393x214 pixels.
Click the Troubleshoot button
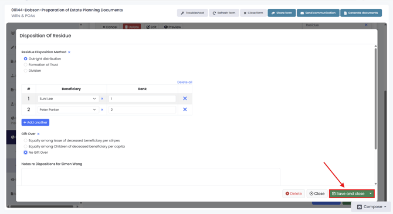pyautogui.click(x=192, y=13)
